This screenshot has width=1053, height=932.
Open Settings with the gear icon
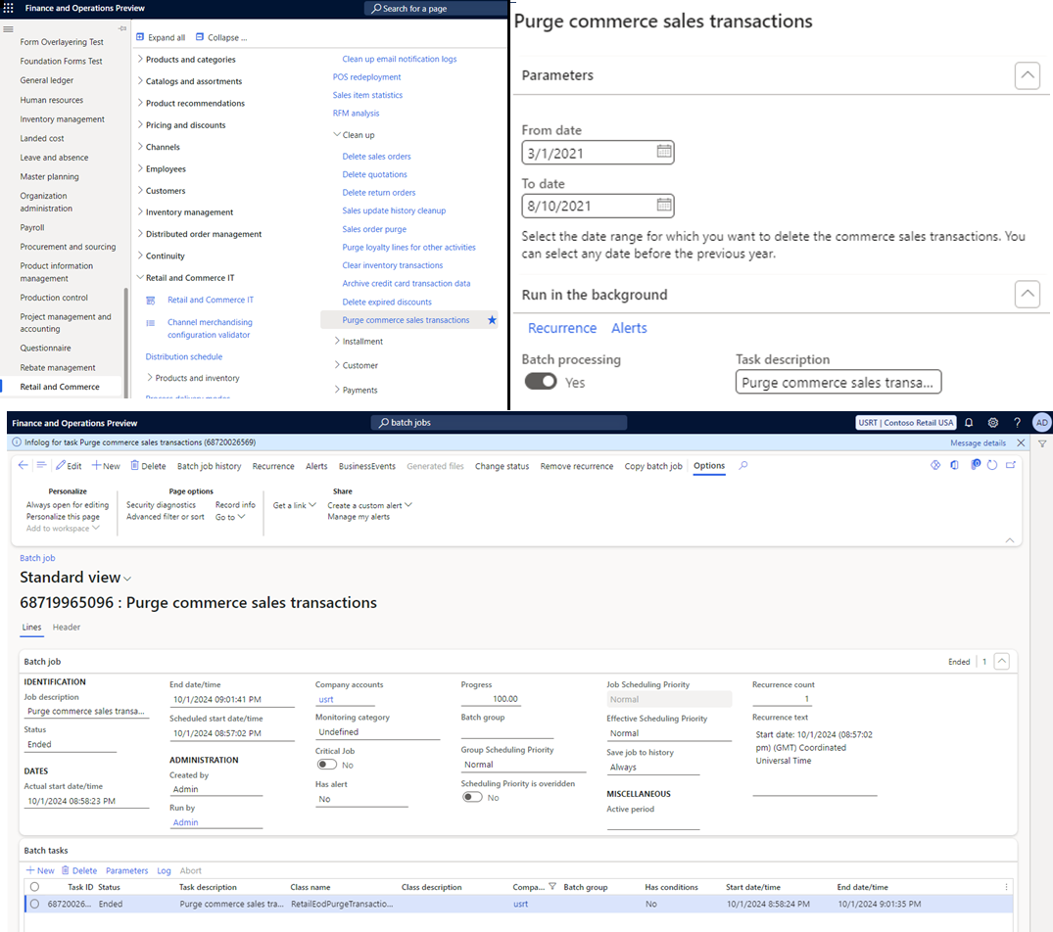coord(993,422)
